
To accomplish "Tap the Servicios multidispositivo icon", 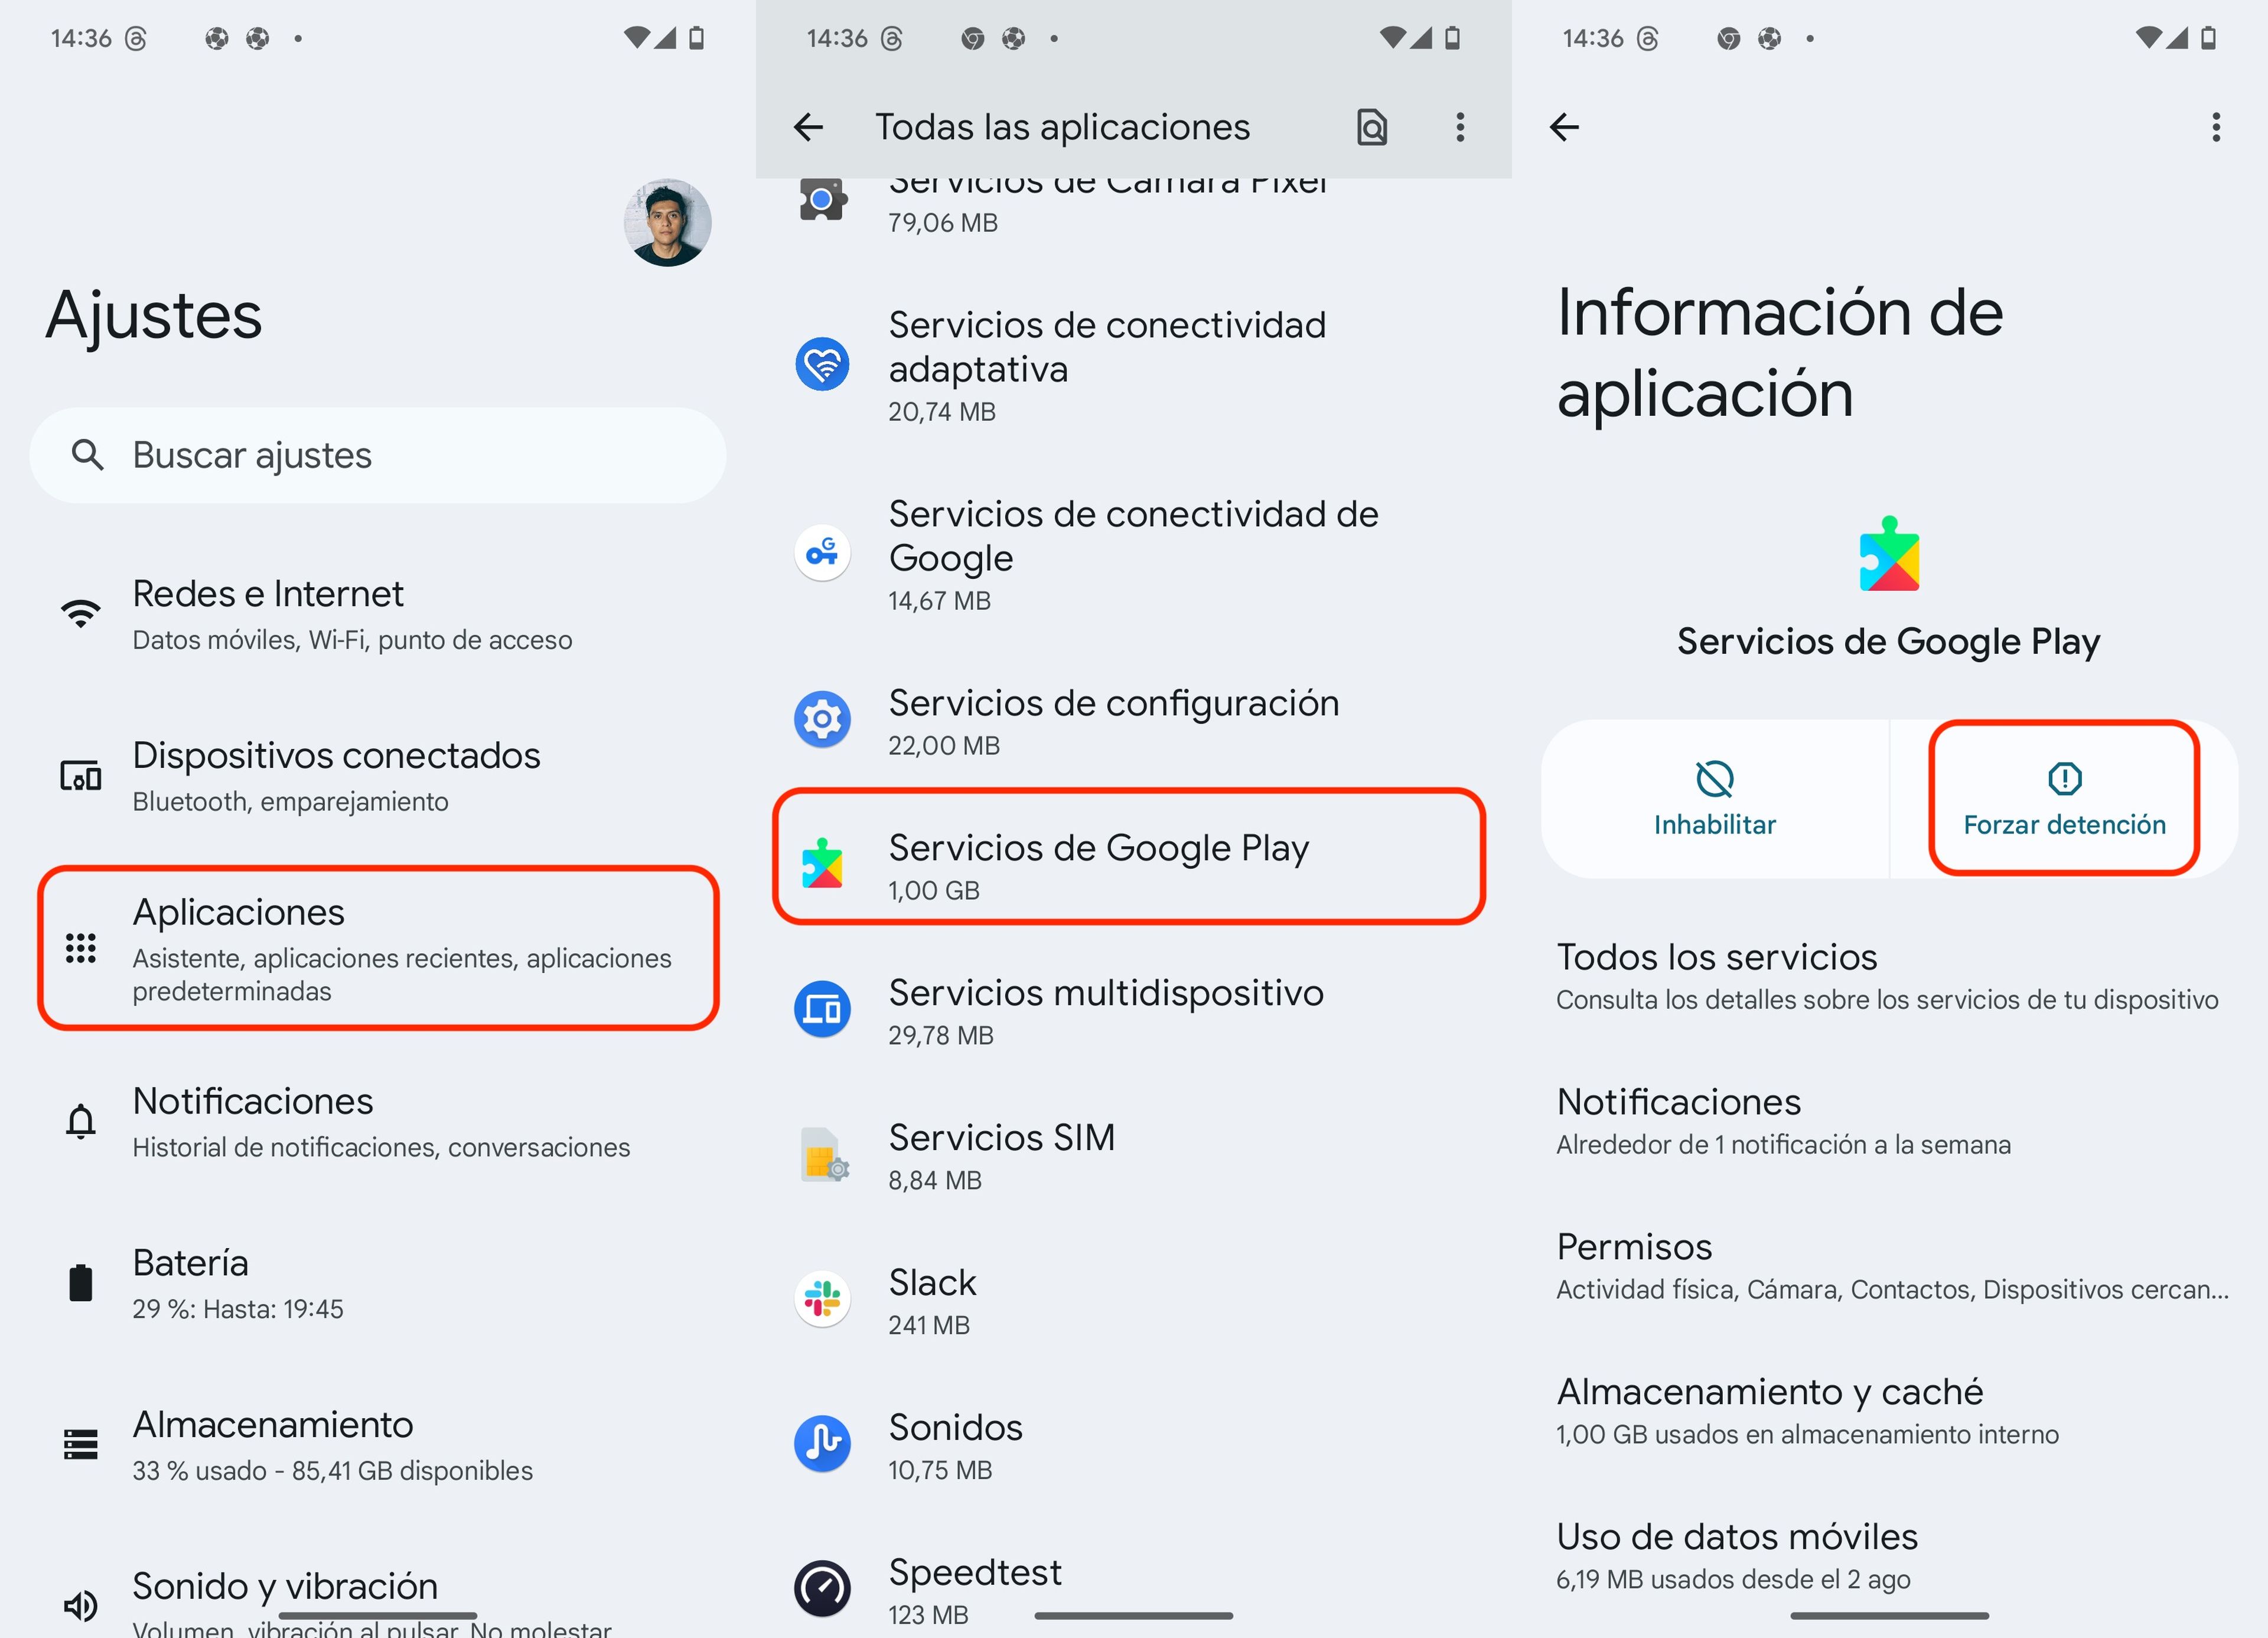I will click(x=822, y=1008).
